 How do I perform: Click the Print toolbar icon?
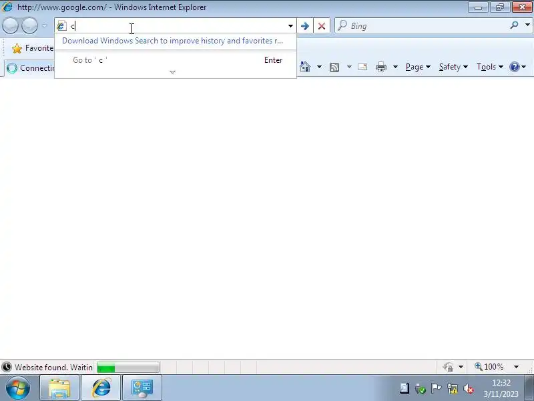pyautogui.click(x=381, y=68)
